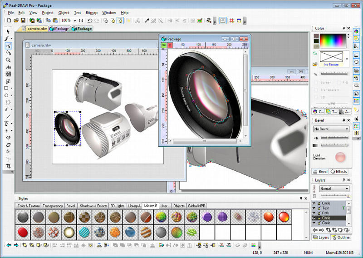Select the Text layer in Layers list

pyautogui.click(x=329, y=208)
